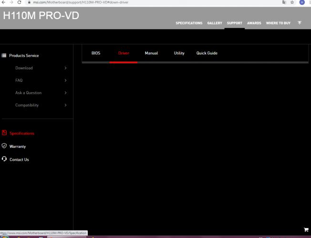
Task: Open the Warranty link
Action: click(18, 146)
